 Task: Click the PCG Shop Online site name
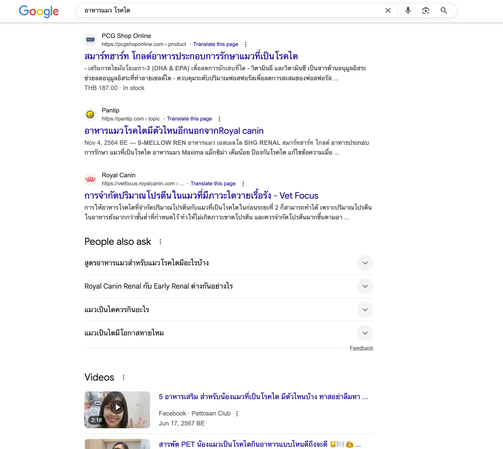(x=126, y=36)
